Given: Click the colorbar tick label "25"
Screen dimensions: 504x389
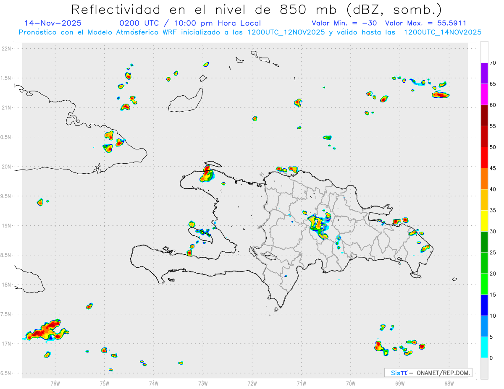Looking at the screenshot, I should [x=493, y=253].
